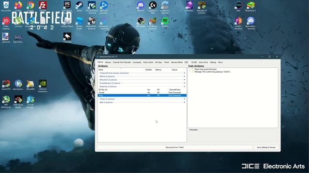
Task: Expand the Utils actions group
Action: tap(184, 102)
